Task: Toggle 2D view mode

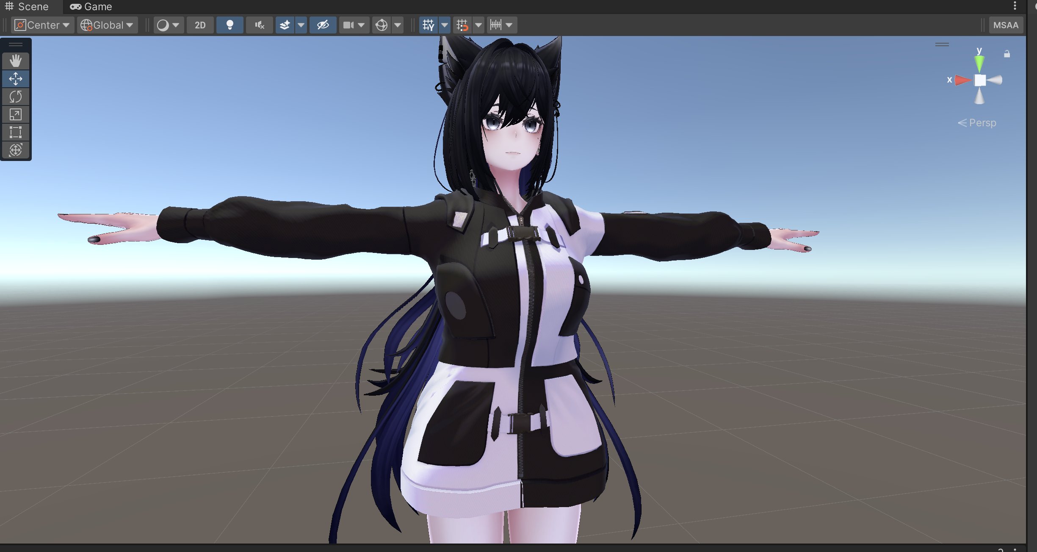Action: point(200,25)
